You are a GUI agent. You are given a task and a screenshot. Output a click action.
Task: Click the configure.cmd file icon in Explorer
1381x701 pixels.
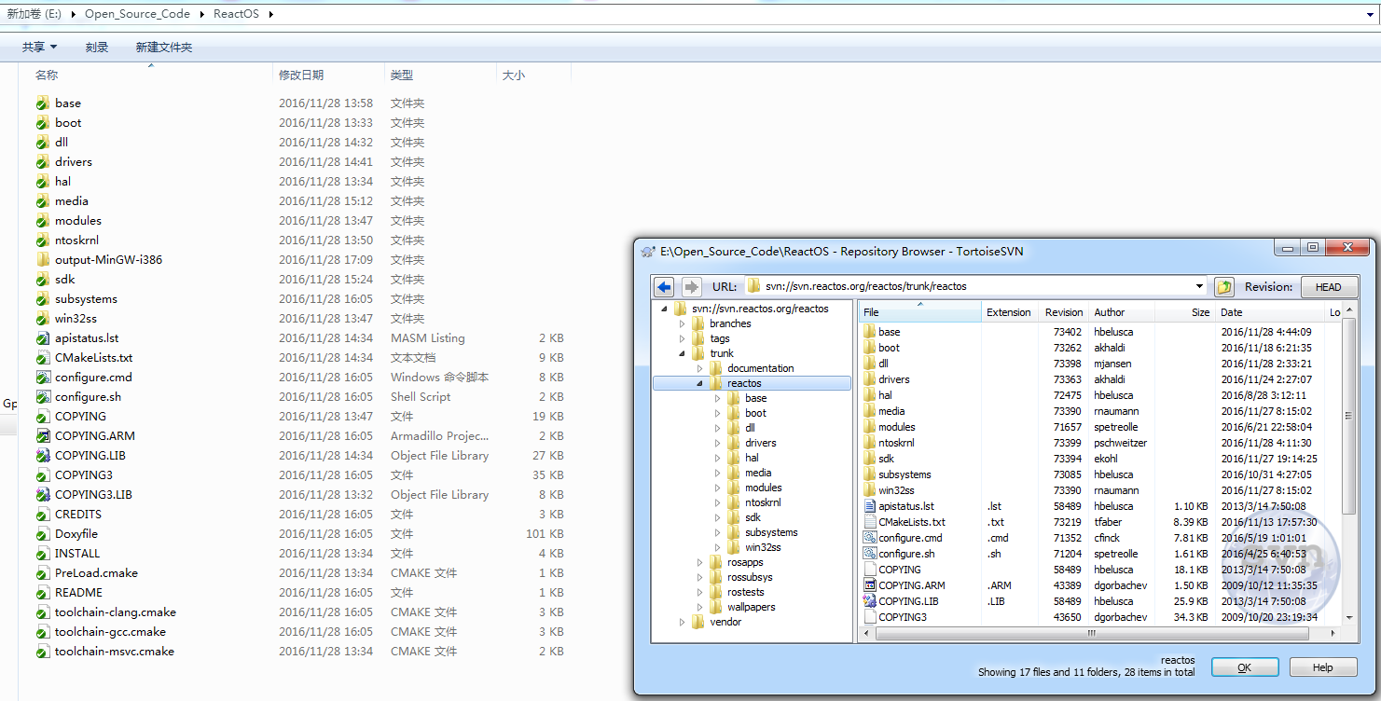pos(43,377)
